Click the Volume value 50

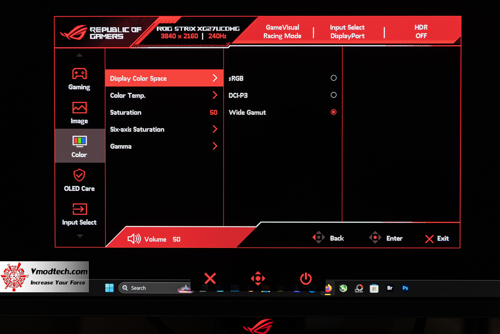tap(177, 239)
